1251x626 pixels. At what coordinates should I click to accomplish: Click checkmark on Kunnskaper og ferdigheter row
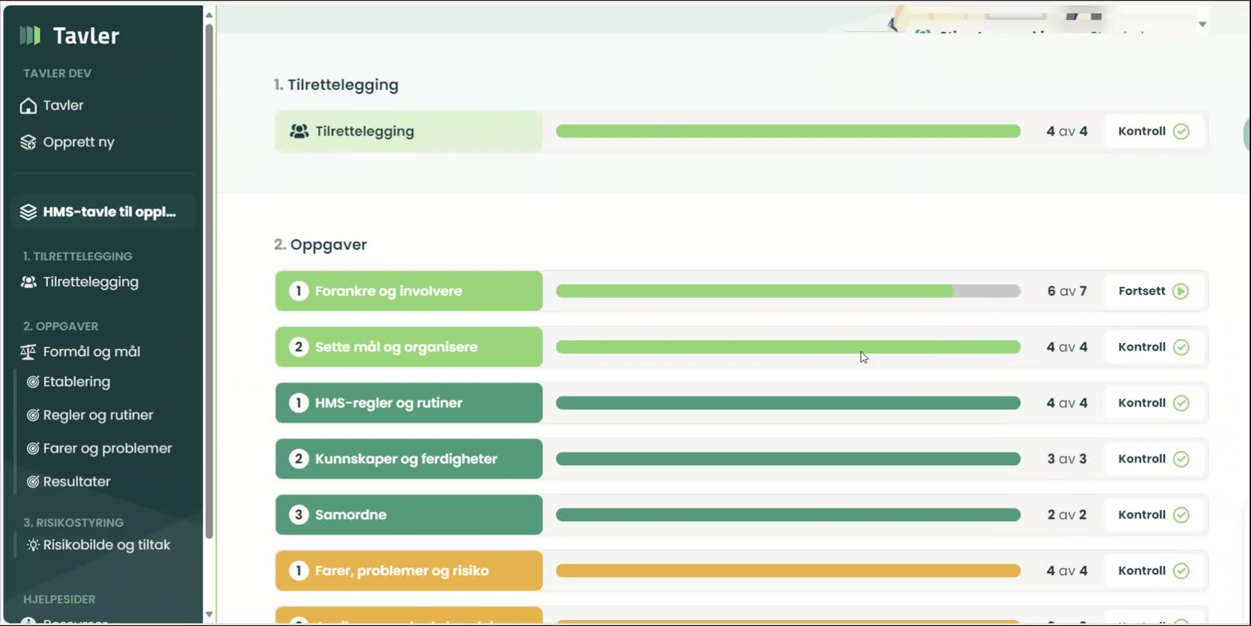coord(1181,459)
